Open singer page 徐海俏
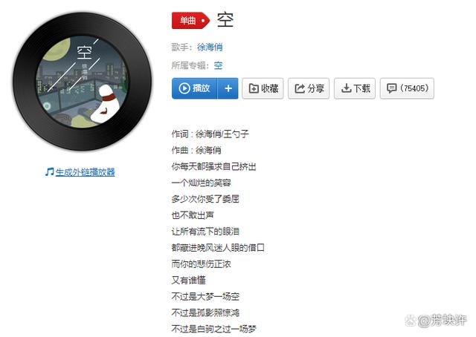The width and height of the screenshot is (476, 337). point(210,48)
